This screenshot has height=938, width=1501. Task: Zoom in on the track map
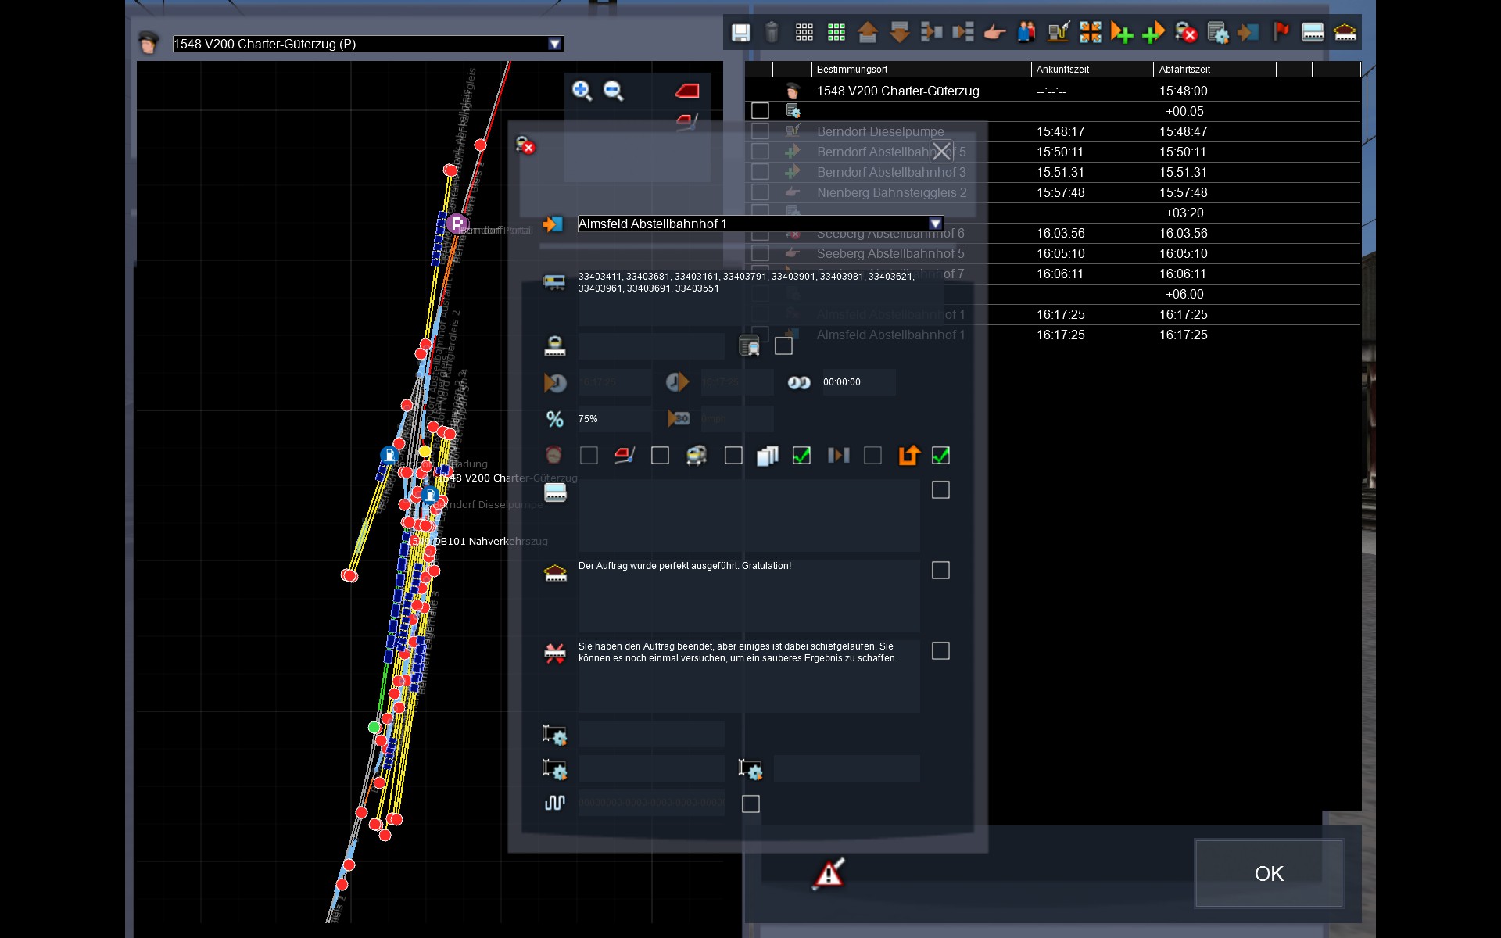tap(581, 91)
